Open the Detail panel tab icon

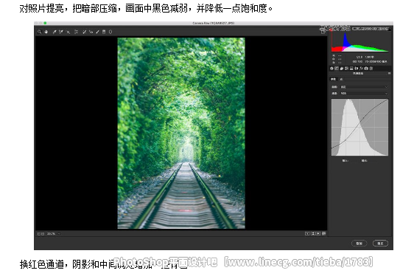(341, 69)
